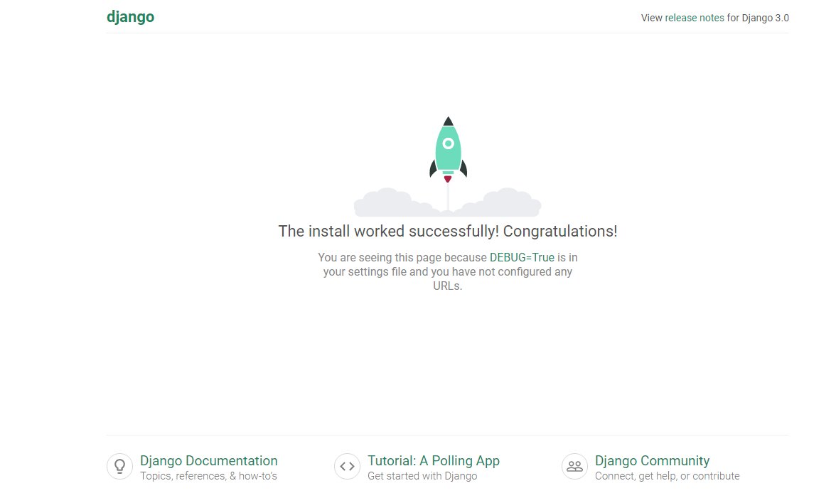
Task: Click 'Get started with Django' text
Action: [422, 476]
